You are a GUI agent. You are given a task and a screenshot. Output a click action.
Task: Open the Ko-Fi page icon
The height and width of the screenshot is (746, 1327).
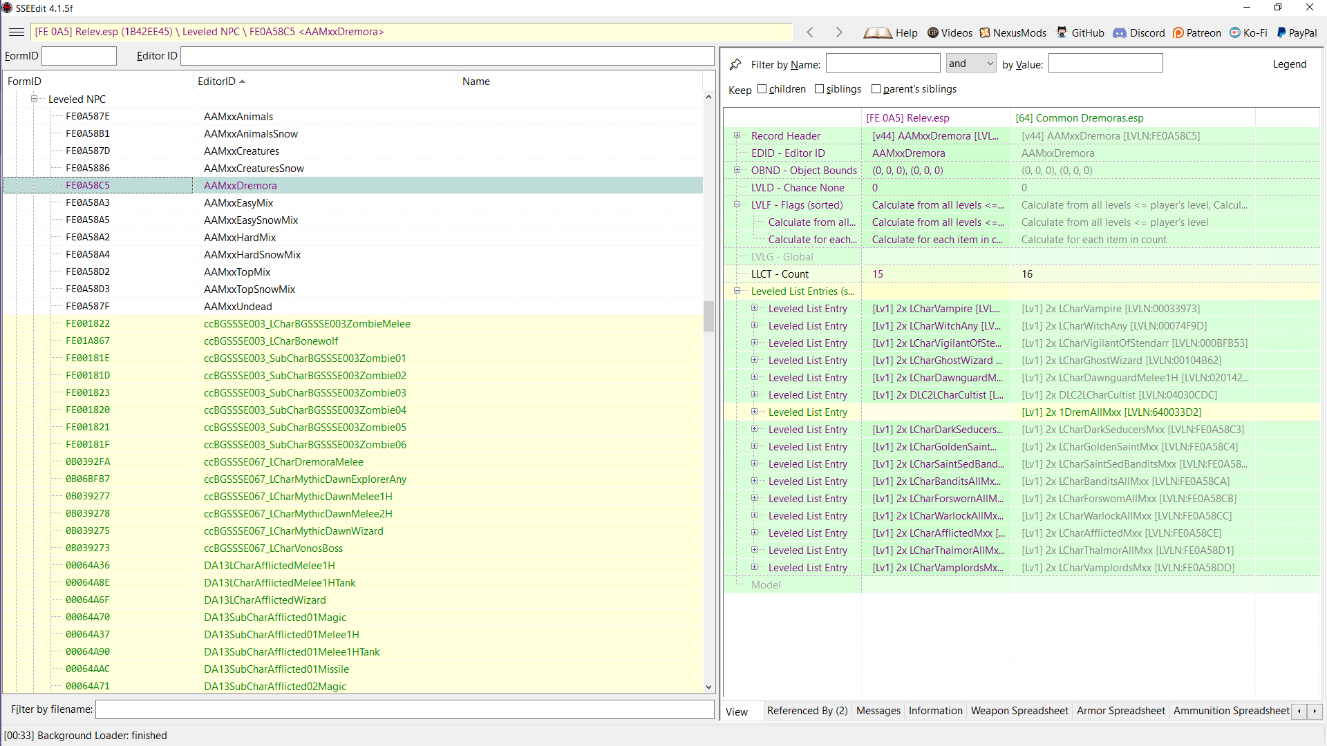point(1235,32)
